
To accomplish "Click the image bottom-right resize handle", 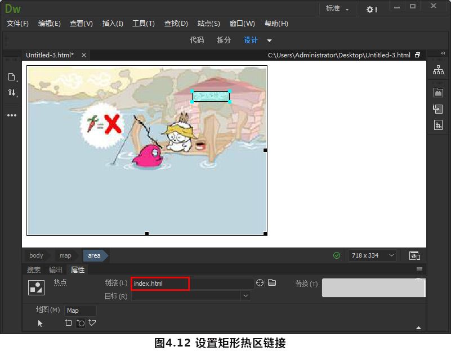I will pos(265,233).
